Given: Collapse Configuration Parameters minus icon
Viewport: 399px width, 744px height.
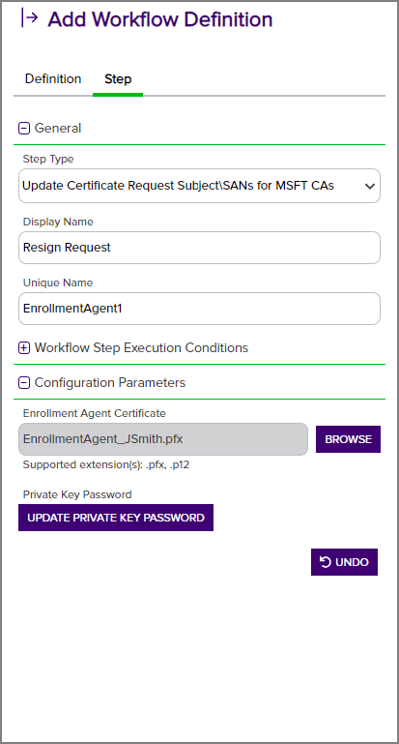Looking at the screenshot, I should tap(24, 382).
